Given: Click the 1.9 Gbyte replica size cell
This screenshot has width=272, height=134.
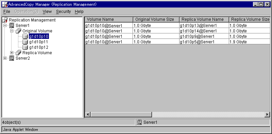Looking at the screenshot, I should (250, 42).
